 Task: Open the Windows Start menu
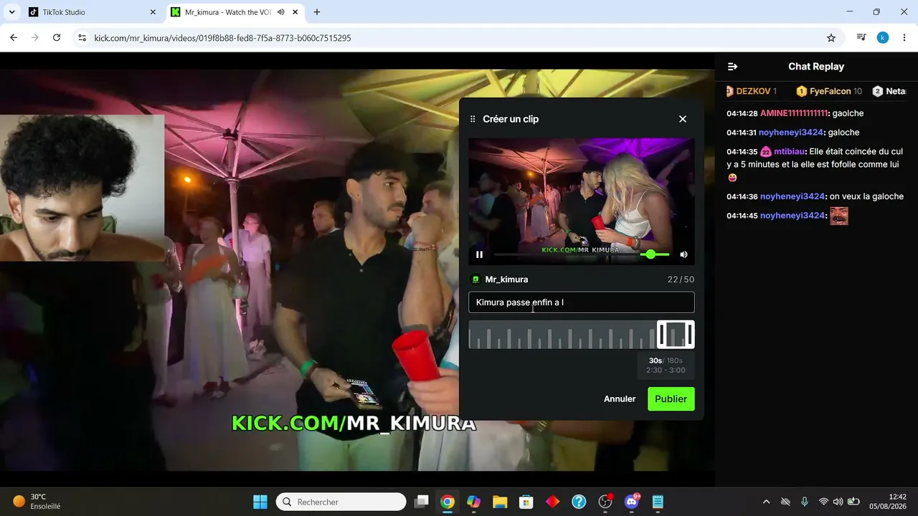pos(260,502)
